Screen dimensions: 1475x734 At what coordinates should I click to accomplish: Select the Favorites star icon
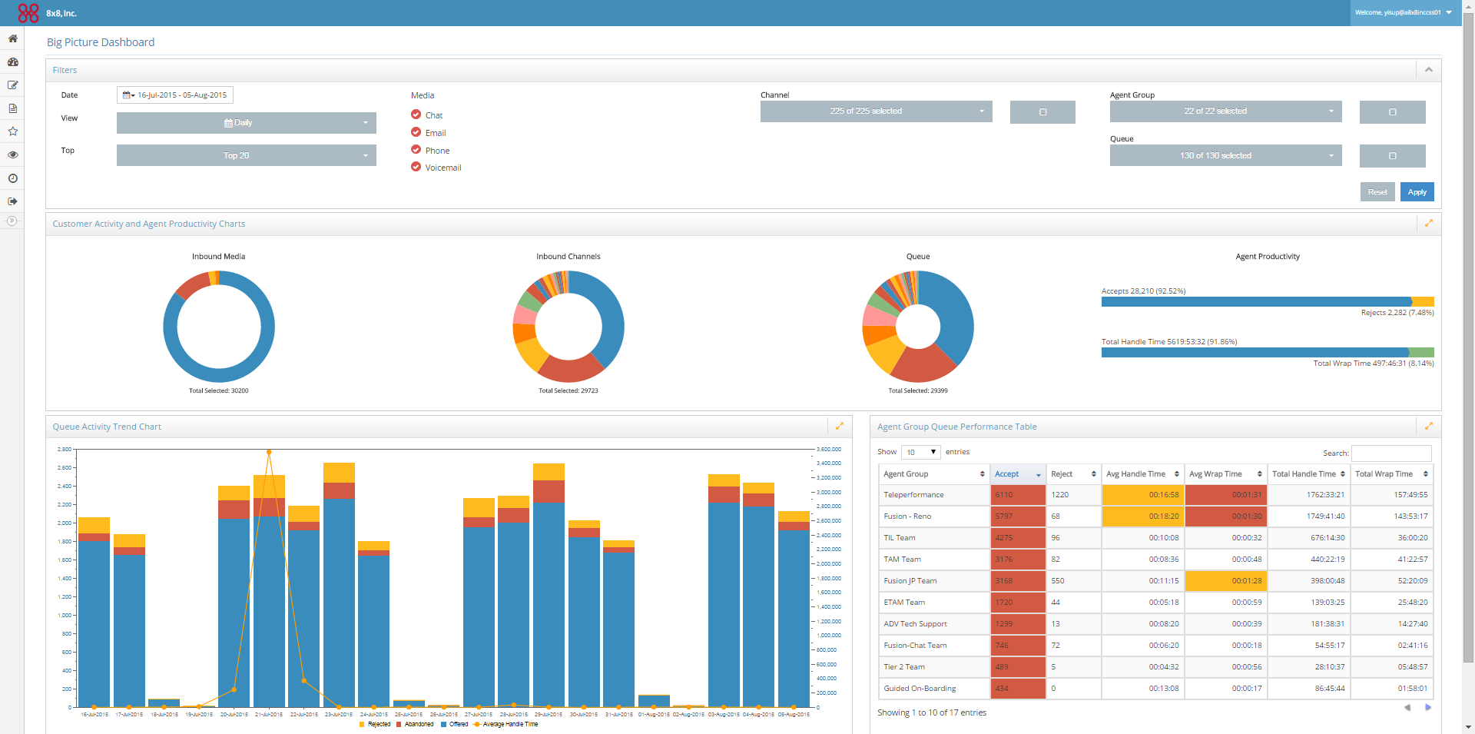pyautogui.click(x=12, y=131)
